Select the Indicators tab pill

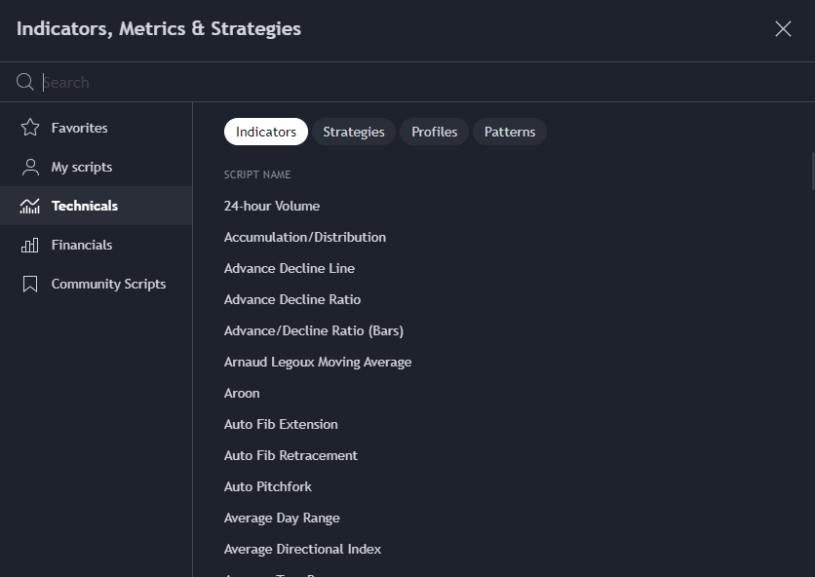click(265, 132)
